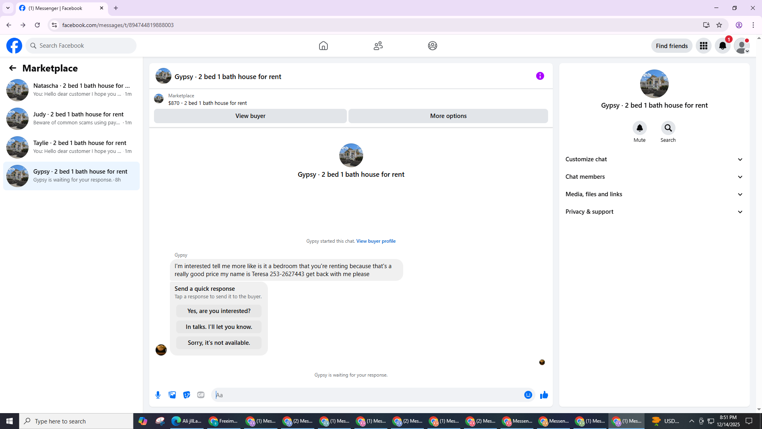Click the voice clip microphone icon

pos(158,395)
